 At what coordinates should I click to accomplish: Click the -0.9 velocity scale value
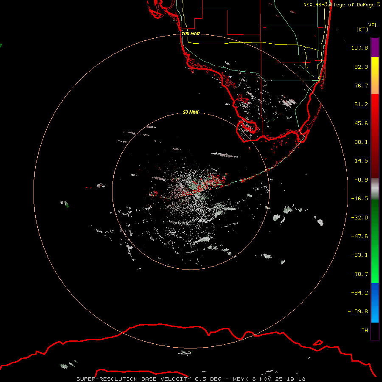point(361,180)
